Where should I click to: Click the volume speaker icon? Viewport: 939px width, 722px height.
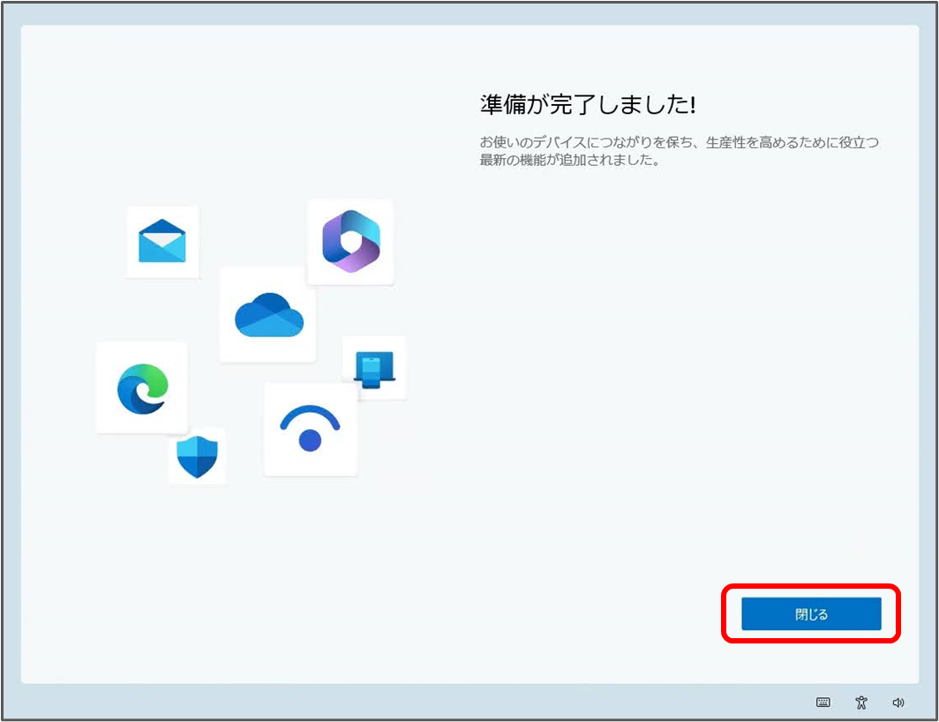898,703
